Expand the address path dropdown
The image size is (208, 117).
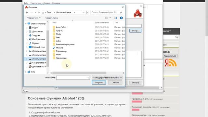pyautogui.click(x=83, y=13)
